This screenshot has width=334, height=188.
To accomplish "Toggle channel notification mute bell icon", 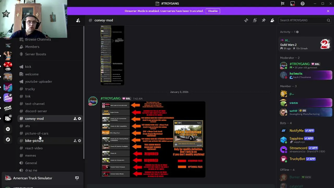I will pyautogui.click(x=255, y=20).
